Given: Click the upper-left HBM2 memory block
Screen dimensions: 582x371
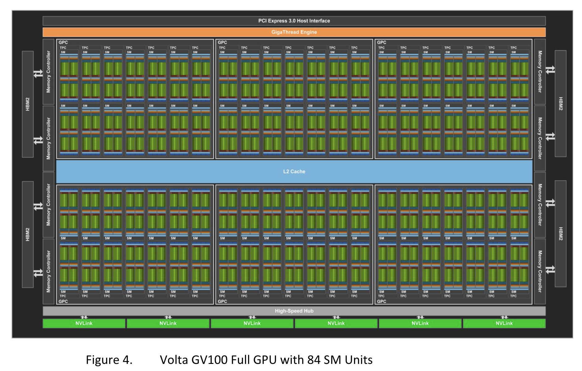Looking at the screenshot, I should point(28,104).
